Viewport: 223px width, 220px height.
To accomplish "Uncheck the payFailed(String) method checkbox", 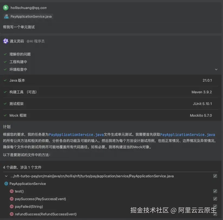I will coord(215,206).
